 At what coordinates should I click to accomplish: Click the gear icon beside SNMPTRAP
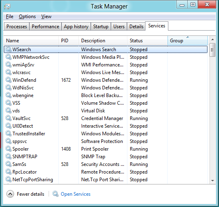tap(8, 157)
